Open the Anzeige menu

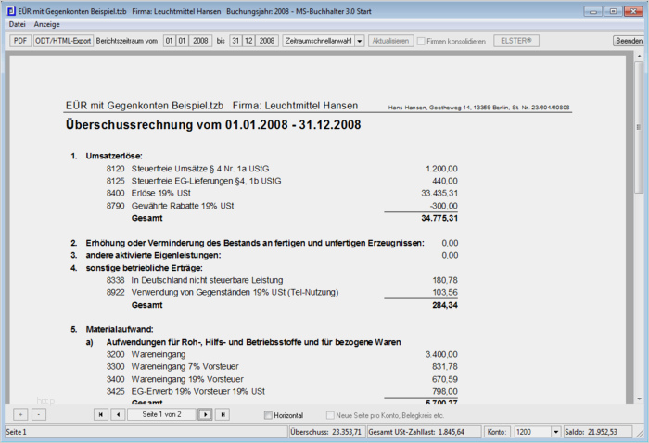[46, 24]
